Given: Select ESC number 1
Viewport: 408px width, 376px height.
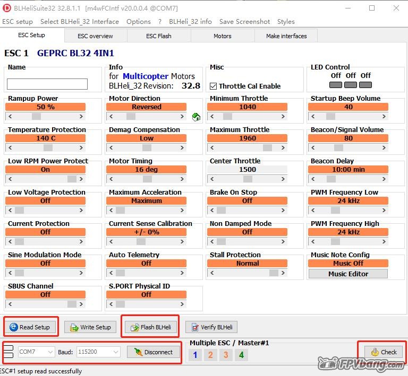Looking at the screenshot, I should pos(195,355).
